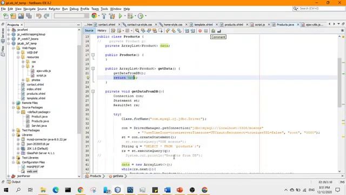
Task: Switch to script.js editor tab
Action: coord(259,24)
